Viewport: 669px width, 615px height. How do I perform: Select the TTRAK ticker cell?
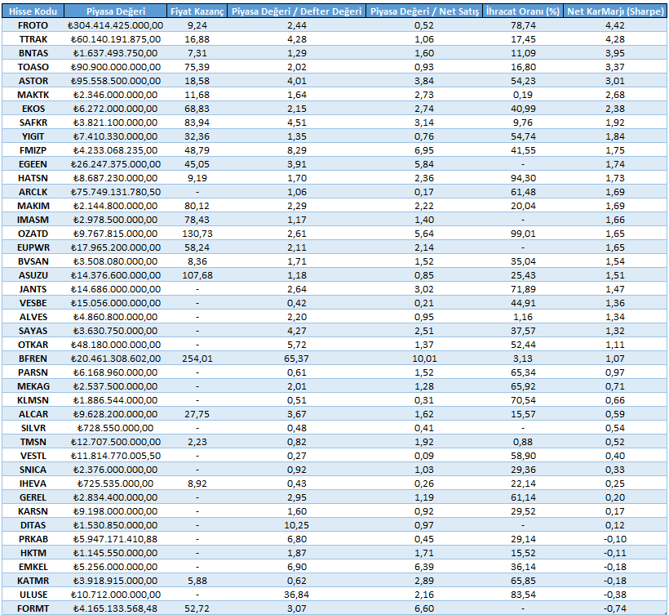33,39
